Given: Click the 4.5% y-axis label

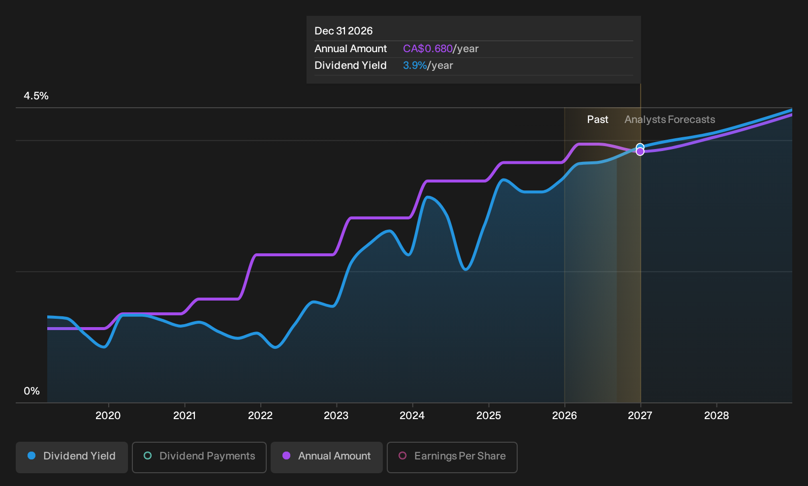Looking at the screenshot, I should pos(36,96).
